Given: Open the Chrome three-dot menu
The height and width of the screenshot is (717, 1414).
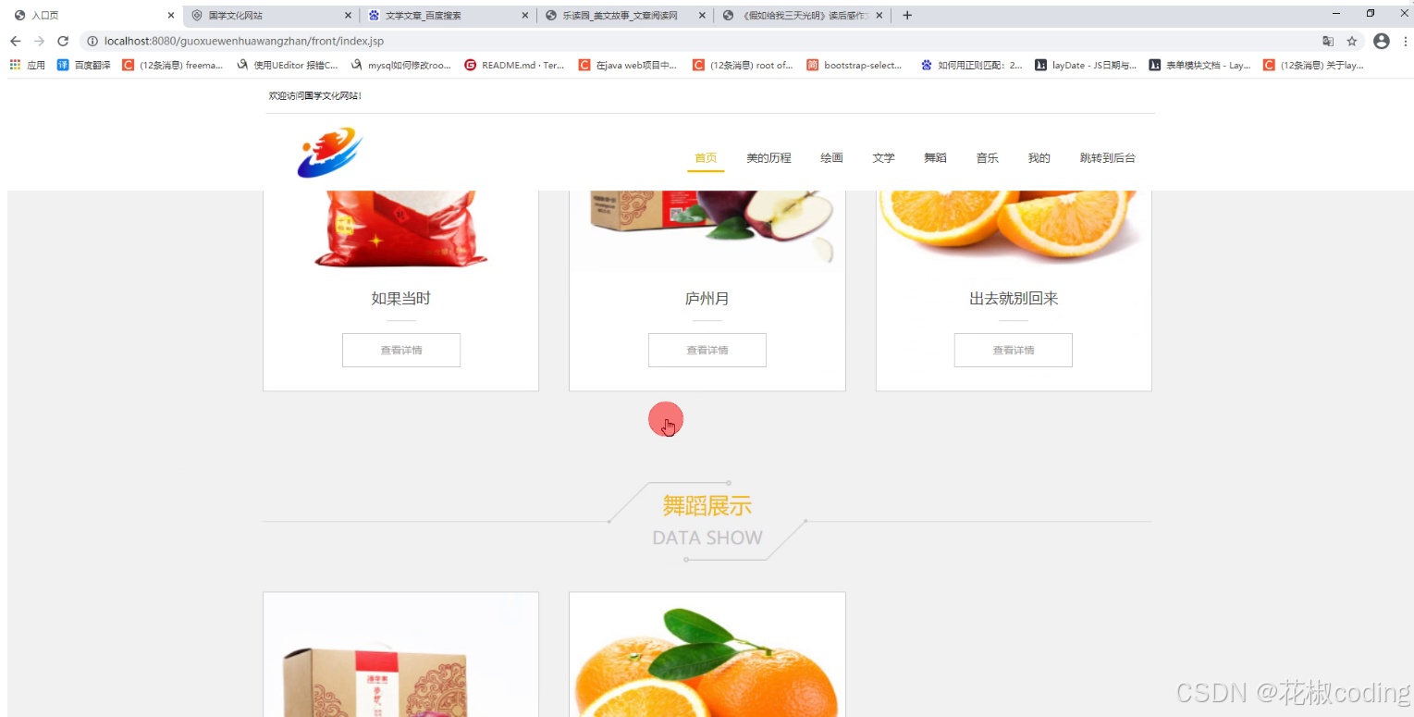Looking at the screenshot, I should tap(1406, 41).
